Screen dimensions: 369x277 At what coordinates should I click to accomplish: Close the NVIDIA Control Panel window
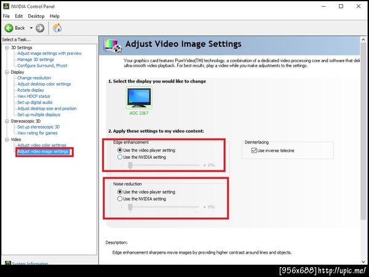359,6
